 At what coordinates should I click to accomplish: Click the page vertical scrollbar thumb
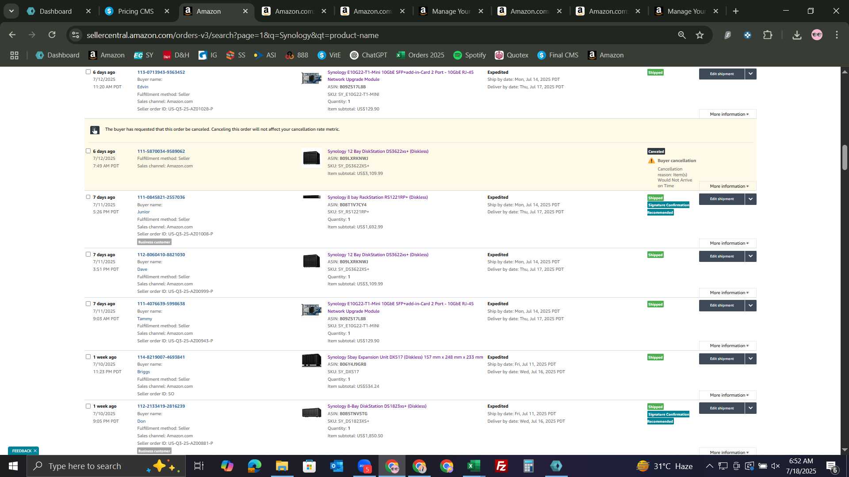click(x=845, y=157)
